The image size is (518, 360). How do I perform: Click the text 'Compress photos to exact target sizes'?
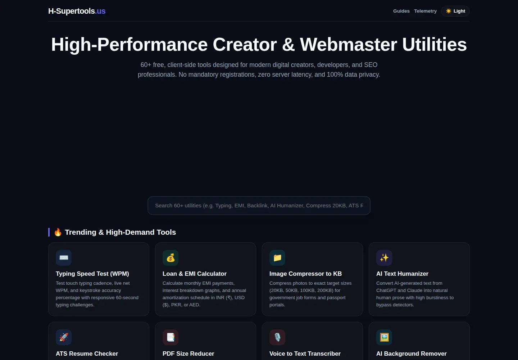tap(310, 283)
